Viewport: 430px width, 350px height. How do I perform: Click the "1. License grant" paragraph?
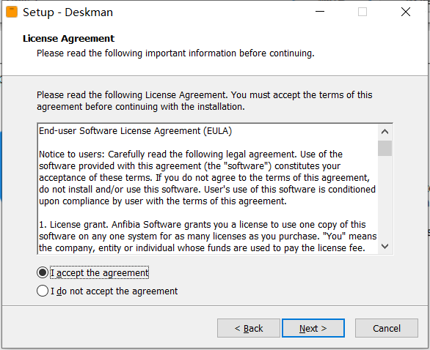pos(208,237)
